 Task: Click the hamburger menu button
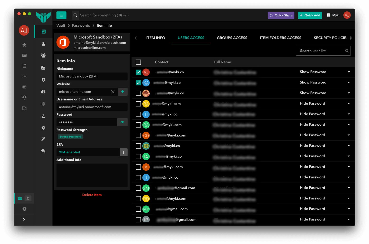tap(61, 15)
